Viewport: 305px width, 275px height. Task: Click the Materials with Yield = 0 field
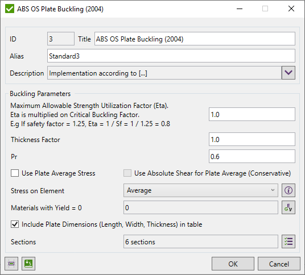pyautogui.click(x=200, y=207)
